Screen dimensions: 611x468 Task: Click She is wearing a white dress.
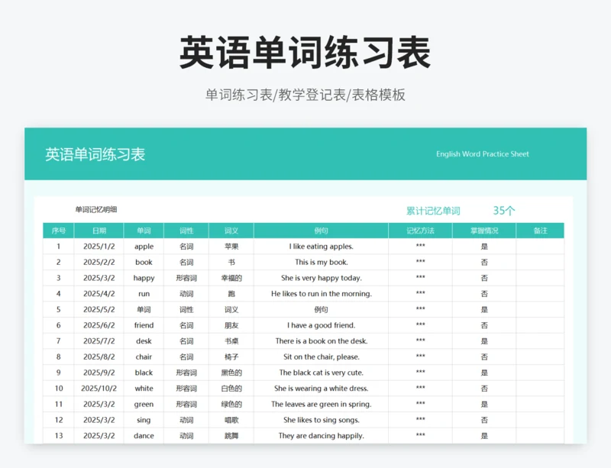321,389
